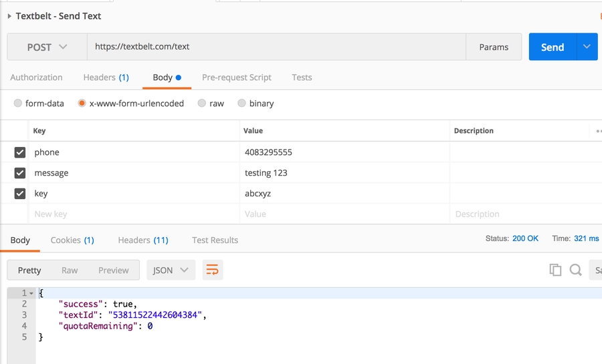602x364 pixels.
Task: Collapse JSON with line 1 fold arrow
Action: coord(31,293)
